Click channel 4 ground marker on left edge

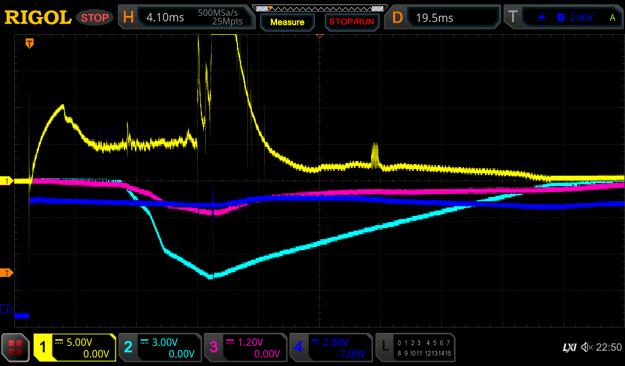click(7, 309)
